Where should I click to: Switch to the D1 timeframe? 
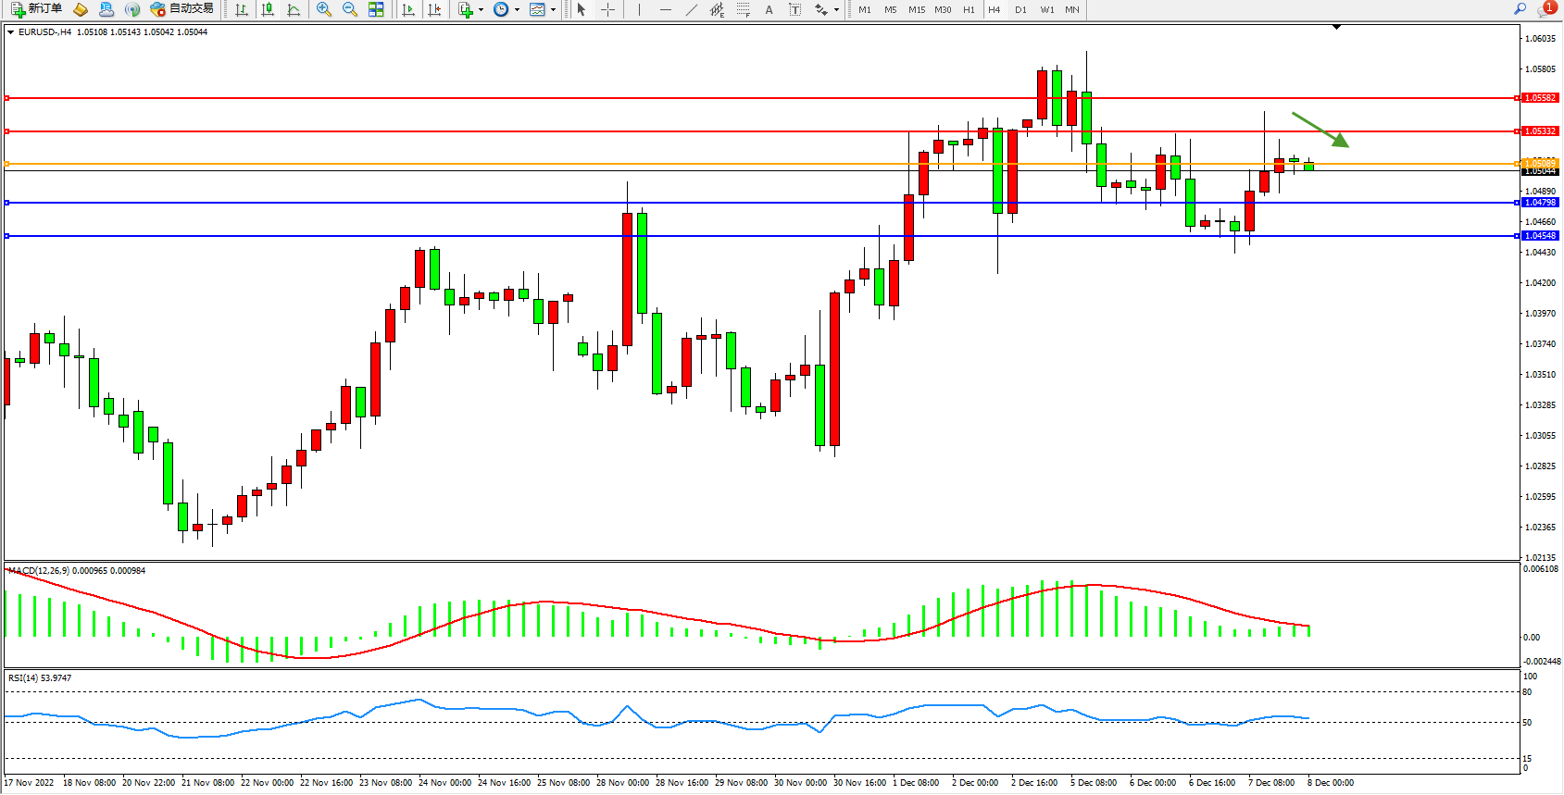click(1020, 9)
